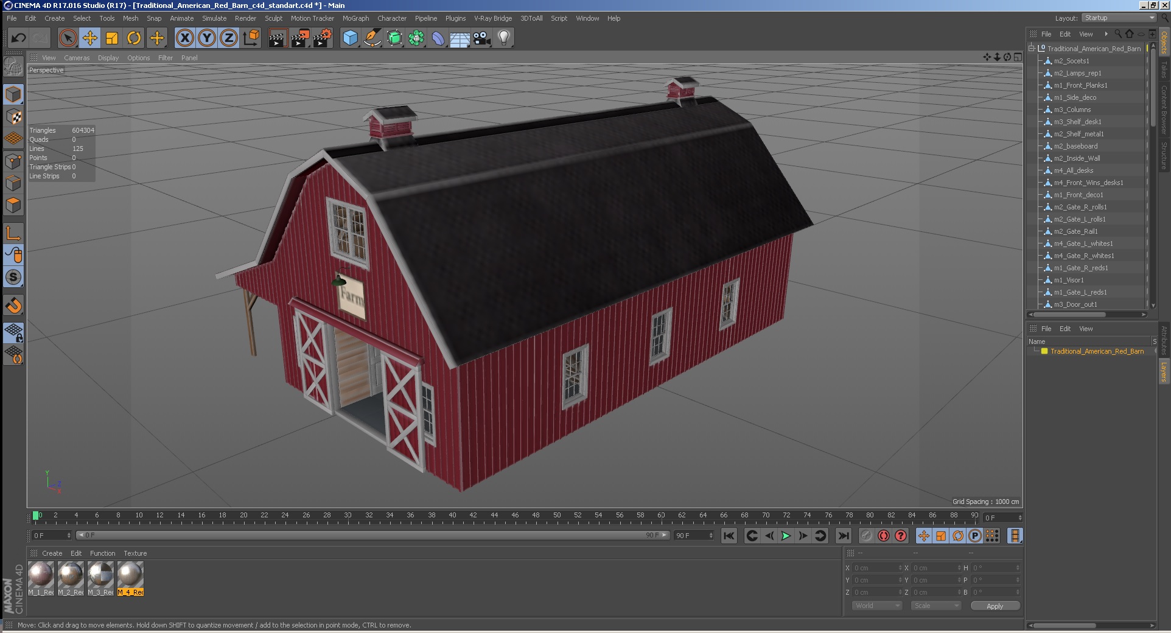Open the Render menu
Image resolution: width=1171 pixels, height=633 pixels.
pos(245,18)
